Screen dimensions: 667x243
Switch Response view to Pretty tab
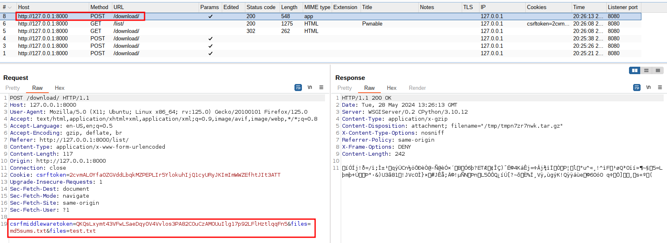(x=344, y=88)
